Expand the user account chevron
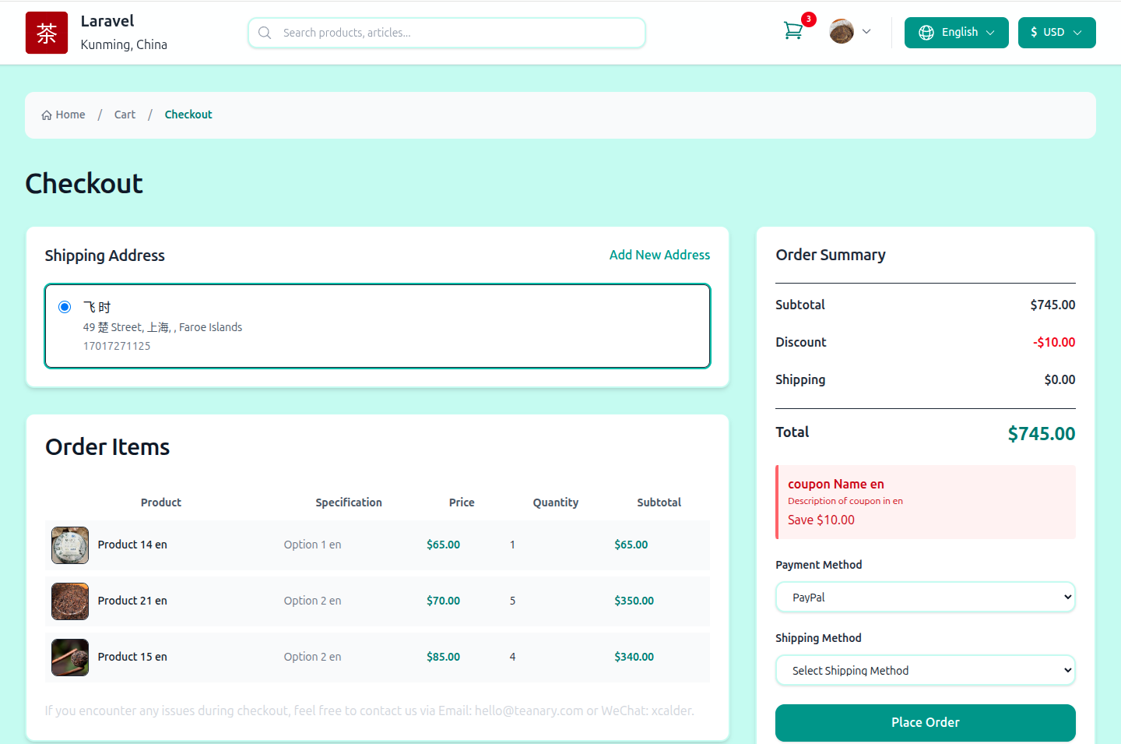1121x744 pixels. click(866, 32)
